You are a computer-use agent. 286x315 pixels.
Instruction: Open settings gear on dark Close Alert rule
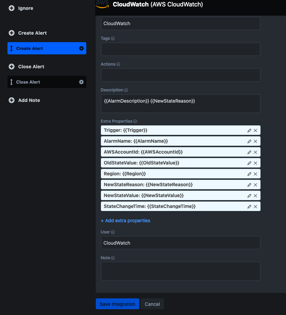coord(81,82)
